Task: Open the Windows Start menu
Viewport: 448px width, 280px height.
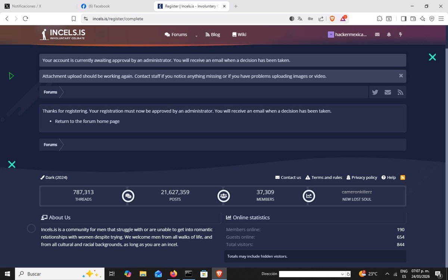Action: pos(7,274)
